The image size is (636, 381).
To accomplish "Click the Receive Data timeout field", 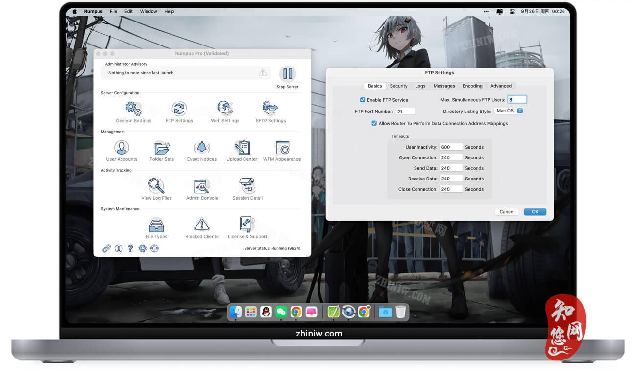I will coord(451,179).
